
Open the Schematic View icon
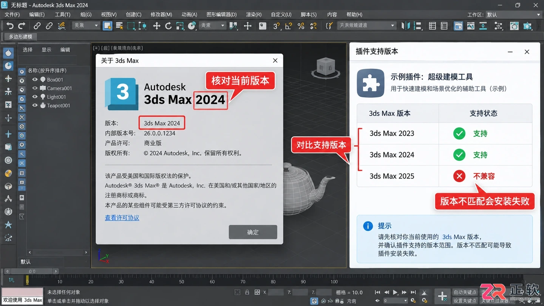[x=499, y=26]
